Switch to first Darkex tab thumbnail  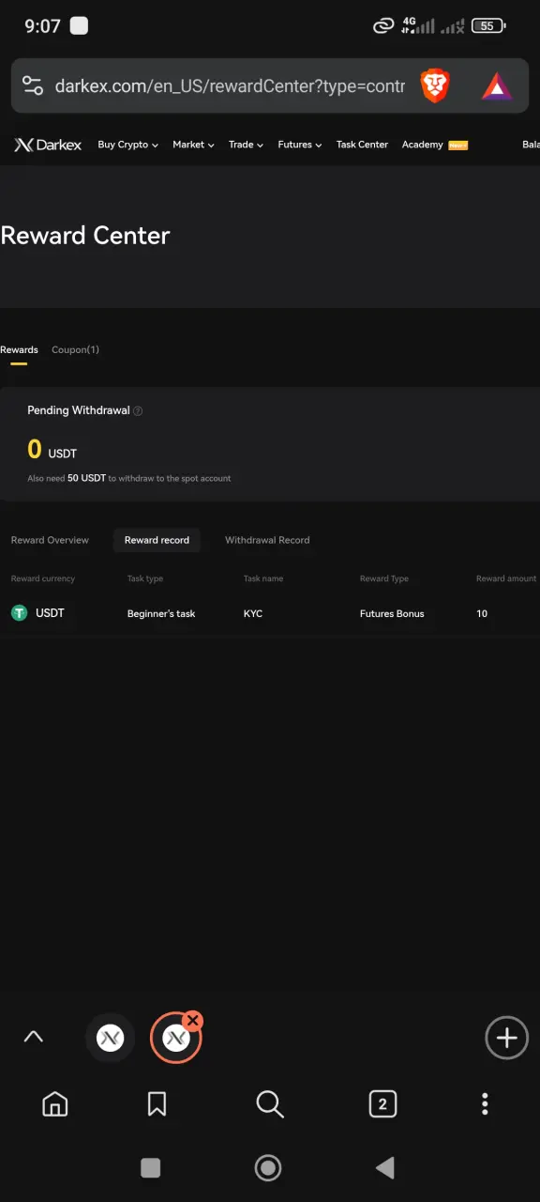click(x=111, y=1038)
